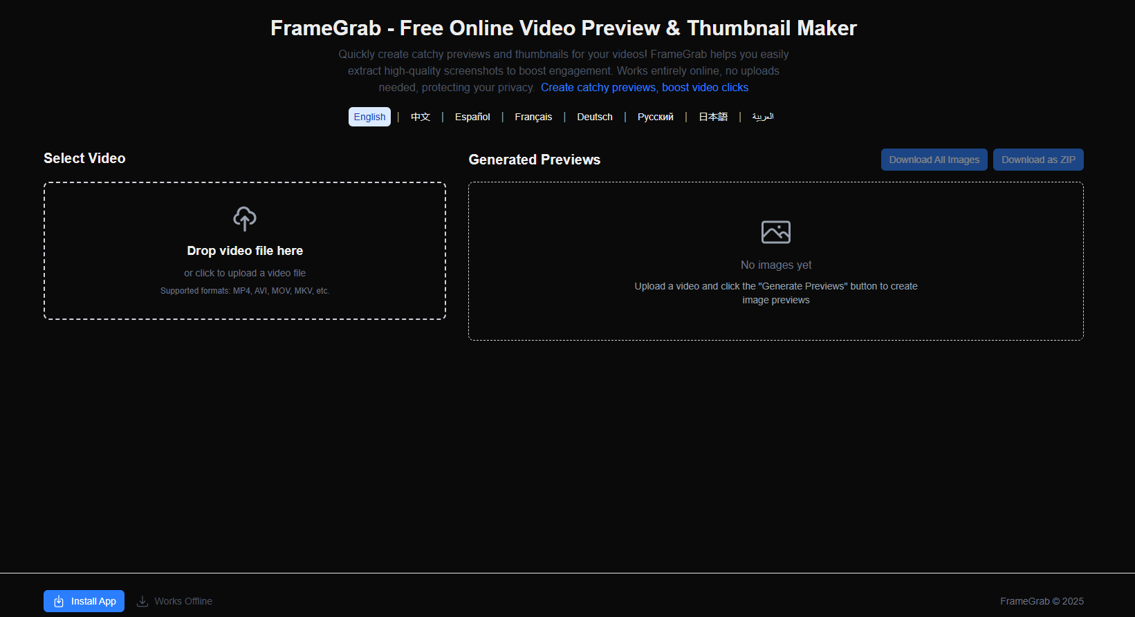Switch language to Arabic العربية
Viewport: 1135px width, 617px height.
coord(763,117)
